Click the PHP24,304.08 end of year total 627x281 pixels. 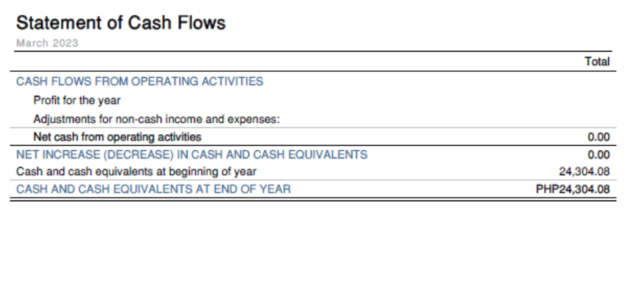[x=573, y=188]
